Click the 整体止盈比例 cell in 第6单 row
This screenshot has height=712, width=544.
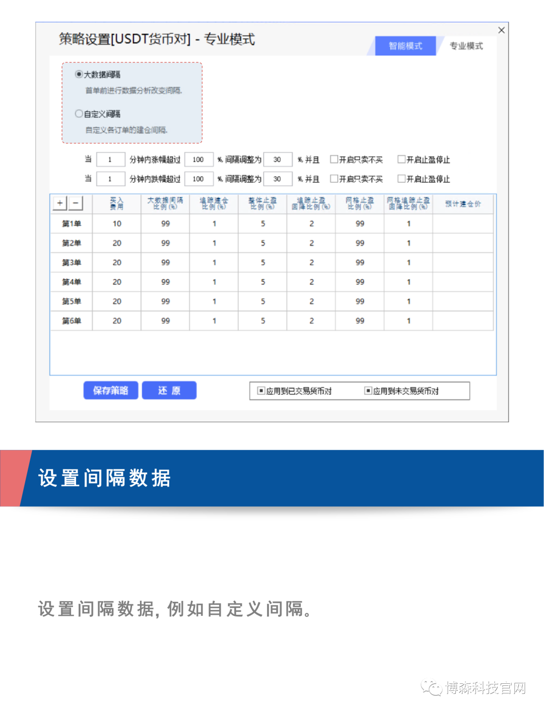tap(262, 321)
